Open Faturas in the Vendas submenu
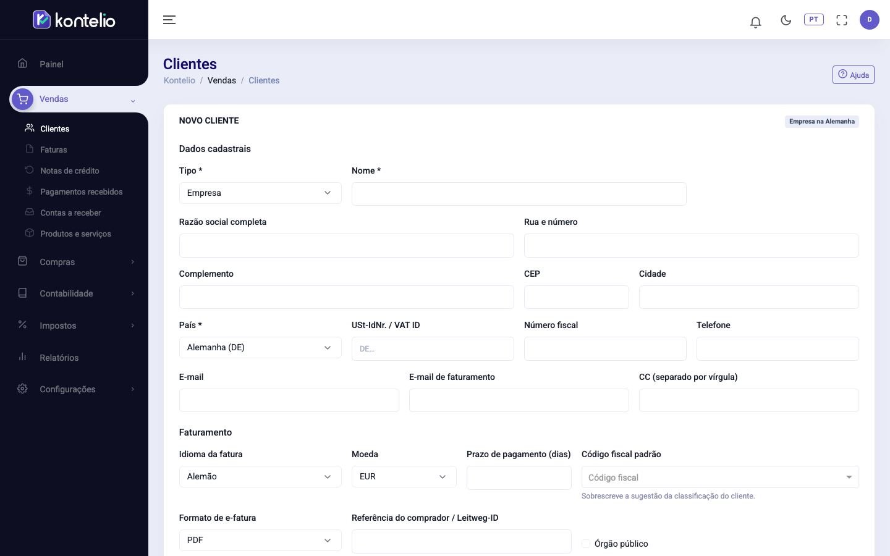 click(x=54, y=150)
